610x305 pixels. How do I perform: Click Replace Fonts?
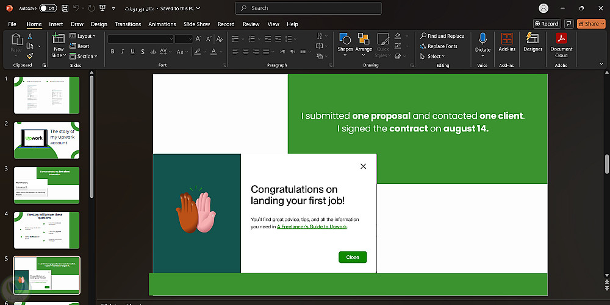(439, 46)
